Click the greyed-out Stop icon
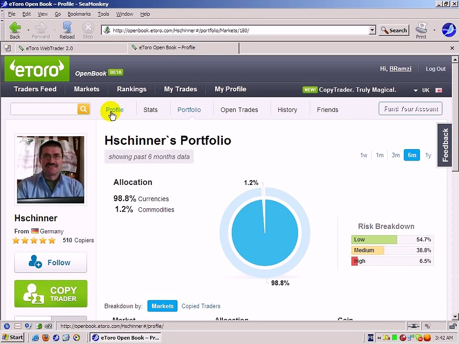 pyautogui.click(x=88, y=31)
